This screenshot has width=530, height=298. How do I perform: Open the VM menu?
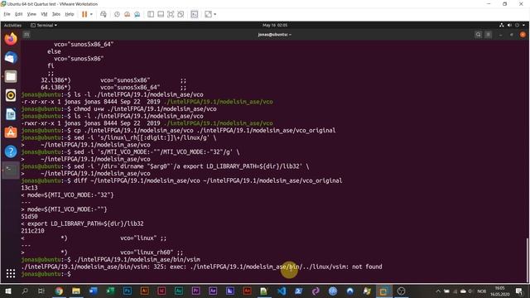44,14
